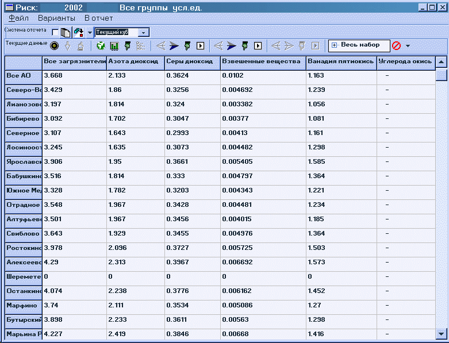Screen dimensions: 449x343
Task: Click the Азота диоксид column header
Action: pos(136,63)
